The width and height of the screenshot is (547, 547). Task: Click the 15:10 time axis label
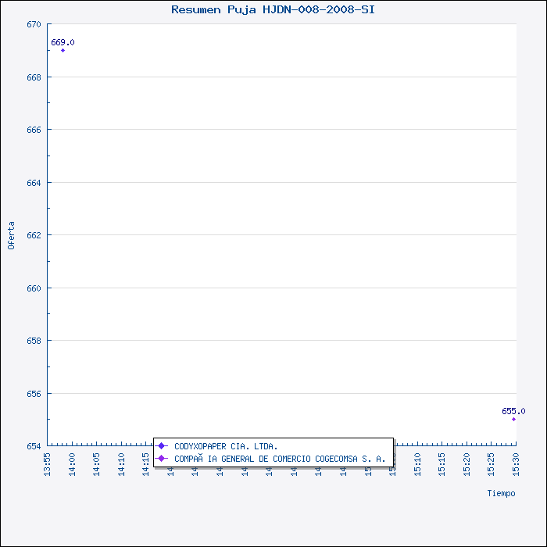click(x=417, y=463)
